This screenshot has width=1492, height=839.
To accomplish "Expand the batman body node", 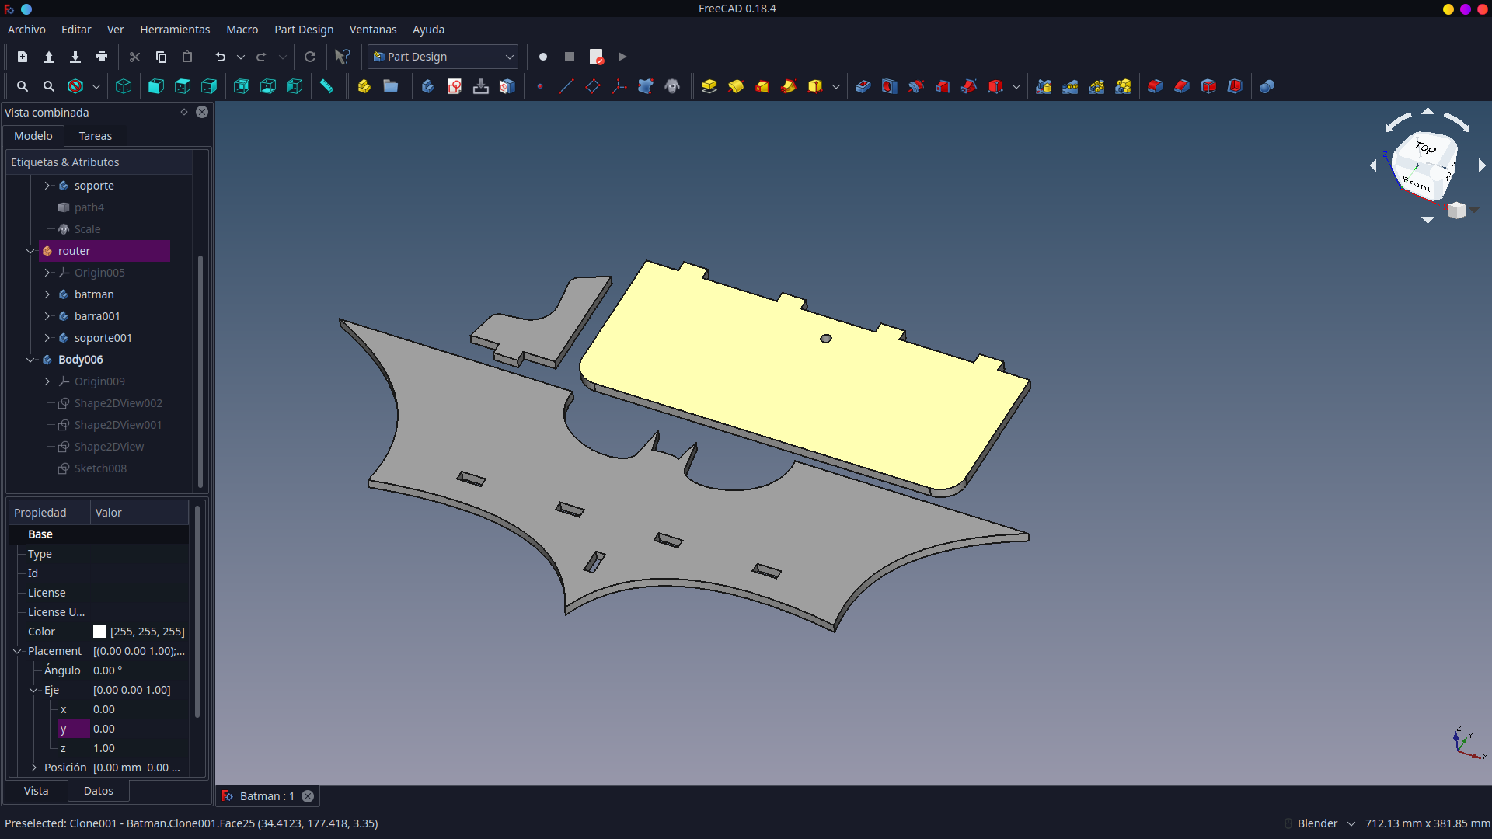I will click(x=47, y=294).
